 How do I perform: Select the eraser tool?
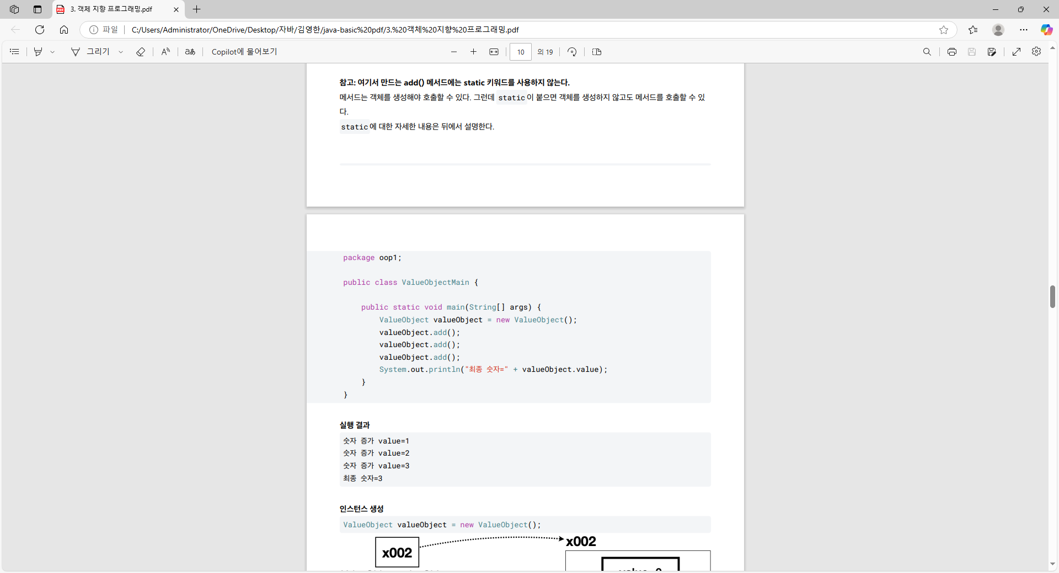tap(141, 52)
